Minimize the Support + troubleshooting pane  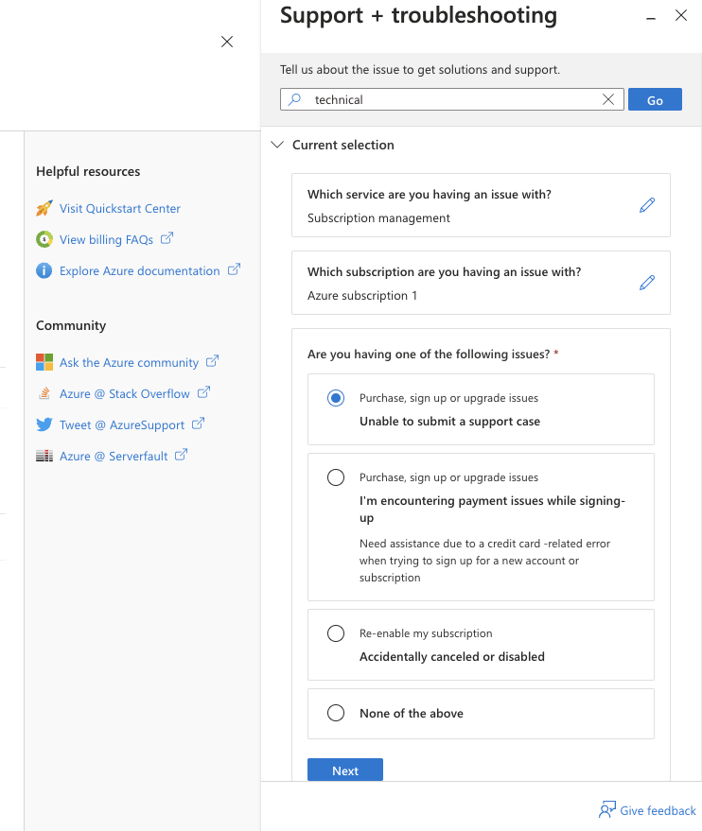pyautogui.click(x=651, y=19)
